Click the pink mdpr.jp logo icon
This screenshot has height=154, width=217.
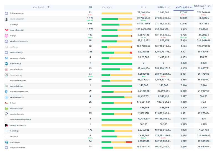click(x=6, y=36)
